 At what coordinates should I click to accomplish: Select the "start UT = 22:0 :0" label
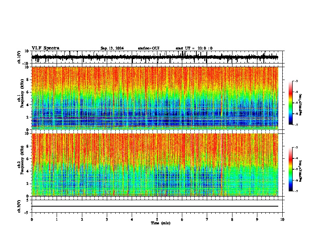click(194, 48)
